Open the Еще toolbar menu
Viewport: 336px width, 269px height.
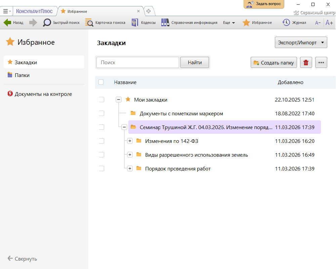(229, 23)
